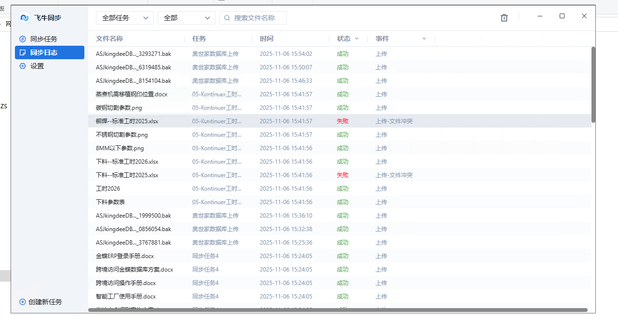Image resolution: width=618 pixels, height=324 pixels.
Task: Maximize the 飞牛同步 window
Action: 562,16
